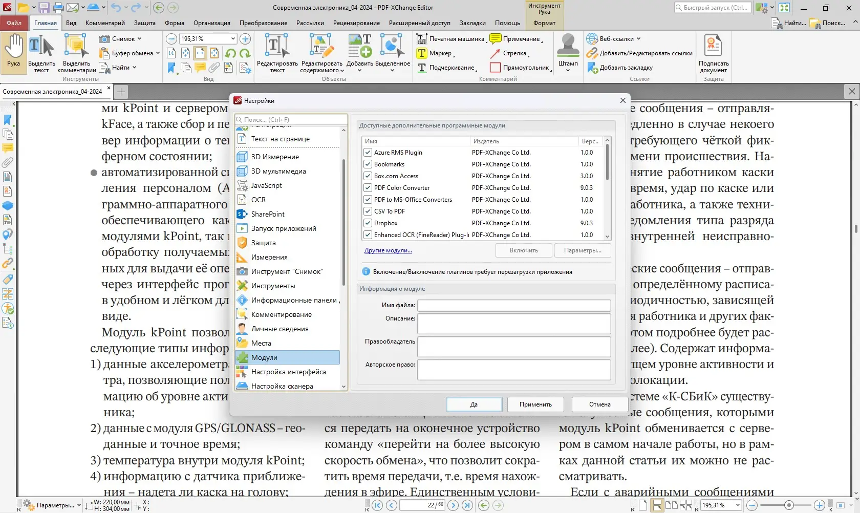Click Sign Document (Подписать документ) icon
860x513 pixels.
coord(713,46)
